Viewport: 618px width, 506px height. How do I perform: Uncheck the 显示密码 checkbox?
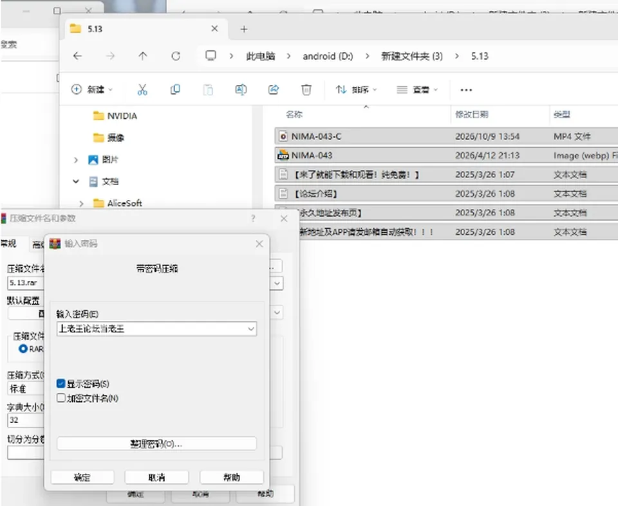pos(61,384)
